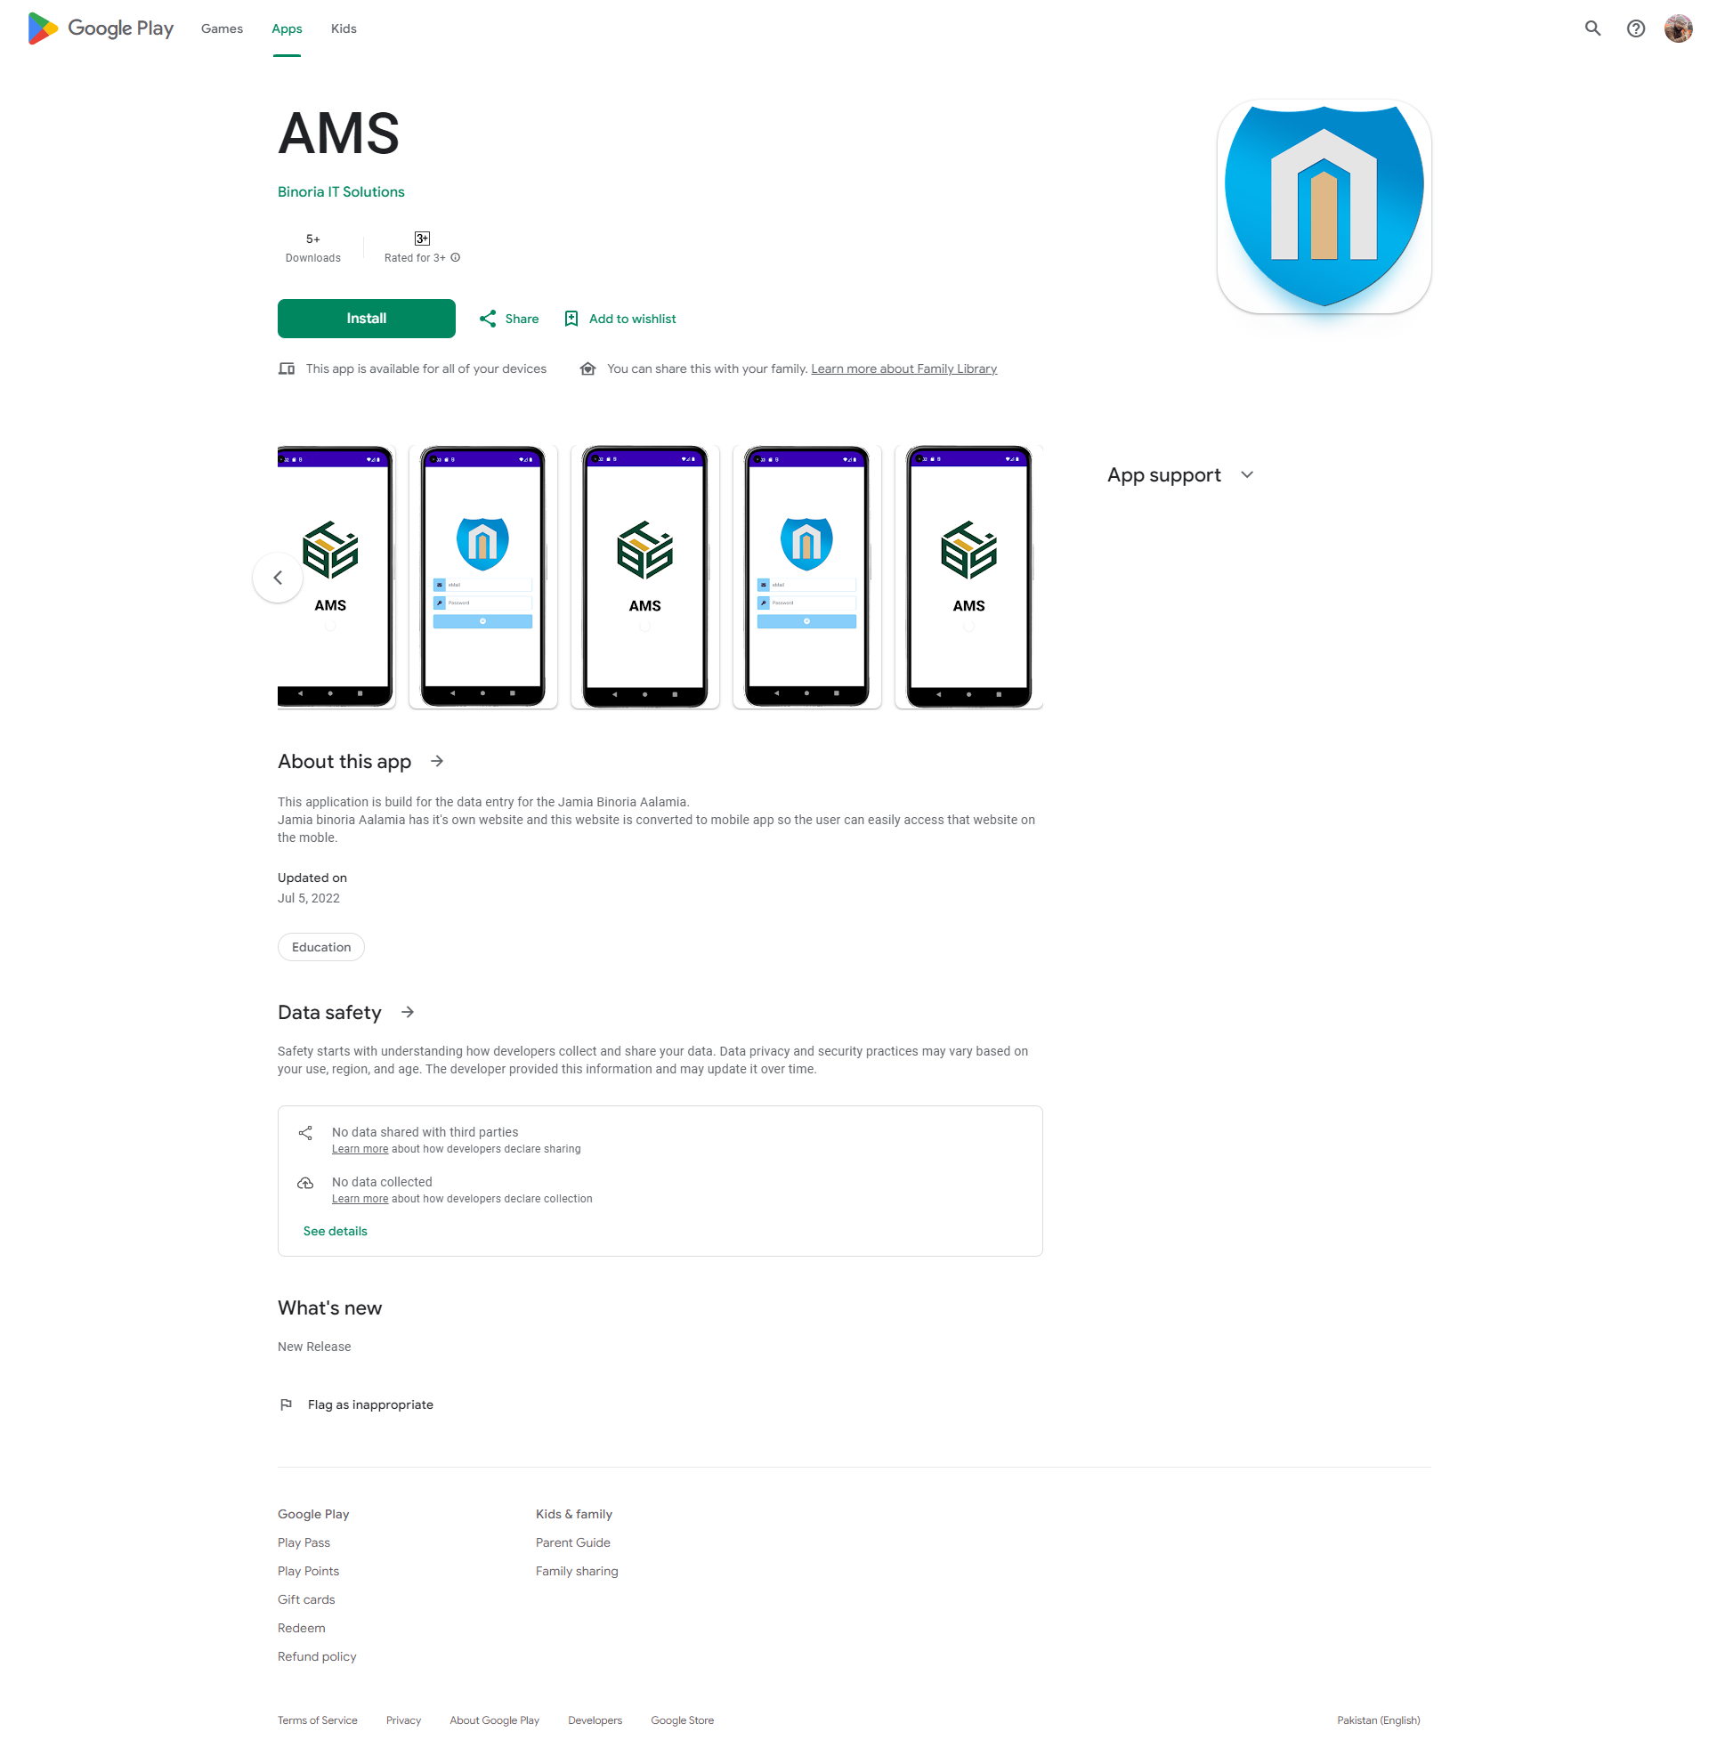Open the account profile avatar

point(1678,28)
